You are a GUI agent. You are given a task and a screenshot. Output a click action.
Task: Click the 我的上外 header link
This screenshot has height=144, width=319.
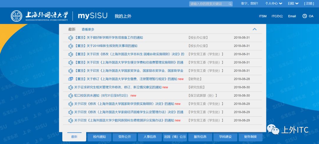[x=123, y=16]
